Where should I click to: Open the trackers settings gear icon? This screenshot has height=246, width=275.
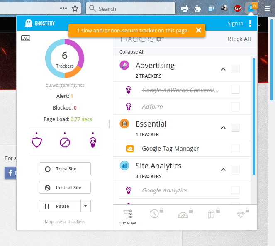(x=160, y=39)
